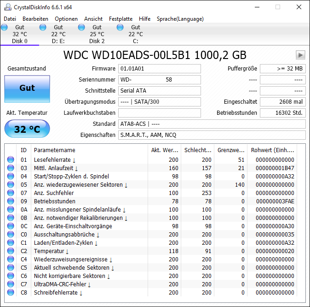The width and height of the screenshot is (310, 307).
Task: Click worst value 253 in Suchfehler row
Action: (207, 193)
